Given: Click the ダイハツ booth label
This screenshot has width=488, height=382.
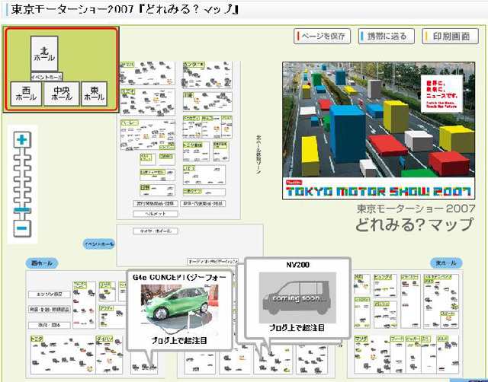Looking at the screenshot, I should coord(104,339).
